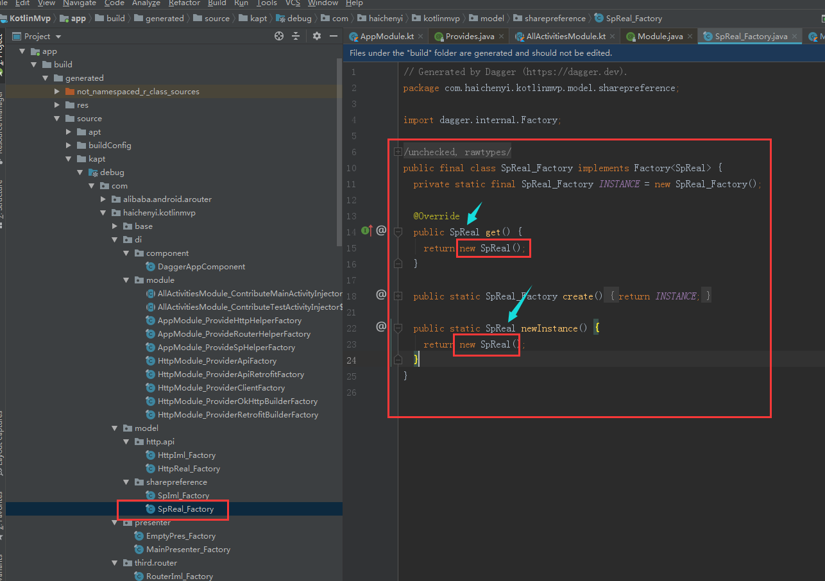Select HttpModule_ProviderOkHttpBuilderFactory file
The width and height of the screenshot is (825, 581).
[x=237, y=401]
